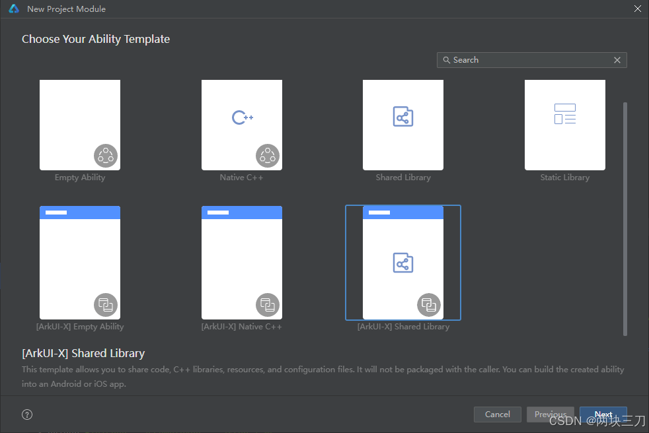Click the C++ icon in Native C++ card
Viewport: 649px width, 433px height.
[x=243, y=117]
